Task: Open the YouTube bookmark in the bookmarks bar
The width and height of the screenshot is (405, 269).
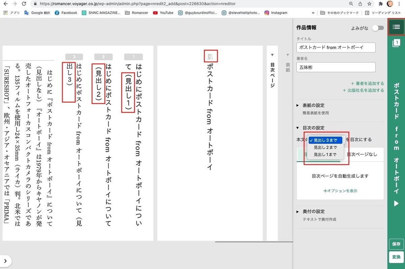Action: click(163, 13)
